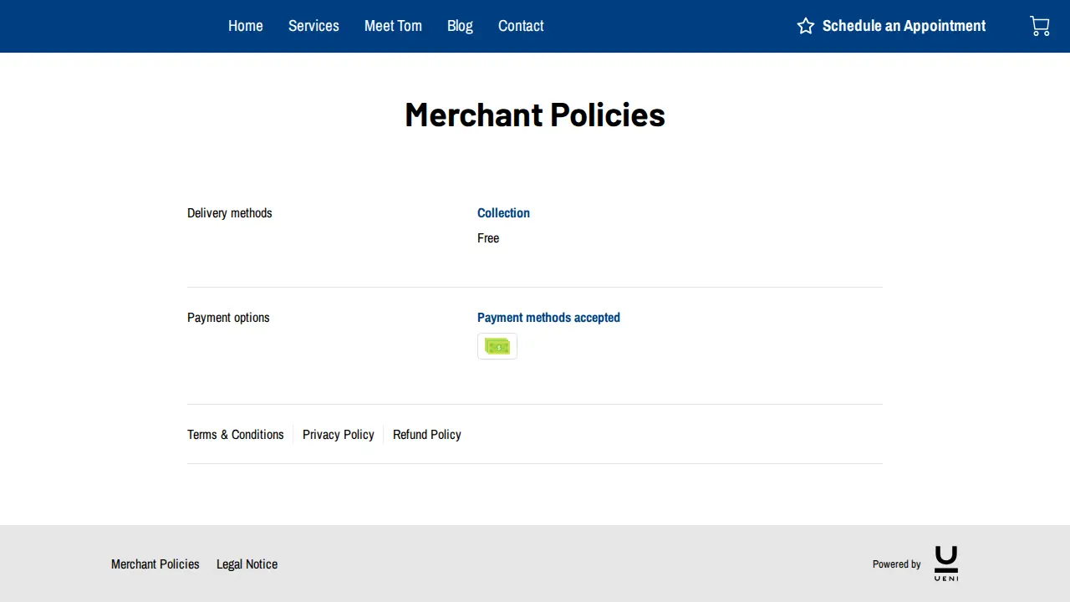Click the green cash payment icon
Screen dimensions: 1070x602
coord(497,346)
